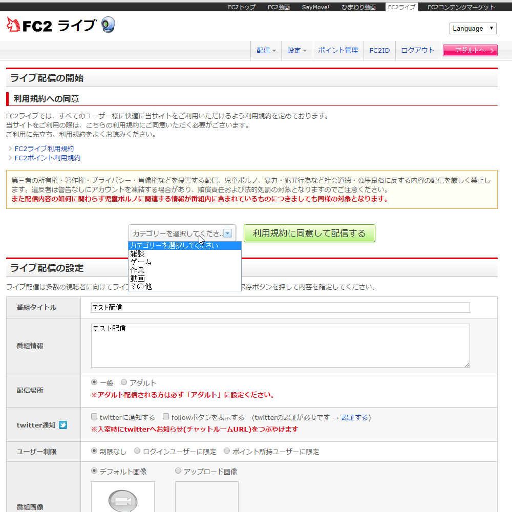Click the red アダルトへ button
Image resolution: width=512 pixels, height=512 pixels.
tap(470, 50)
